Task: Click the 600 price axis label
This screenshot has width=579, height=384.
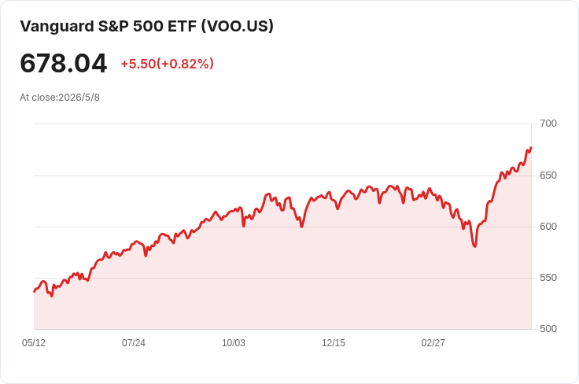Action: click(548, 227)
